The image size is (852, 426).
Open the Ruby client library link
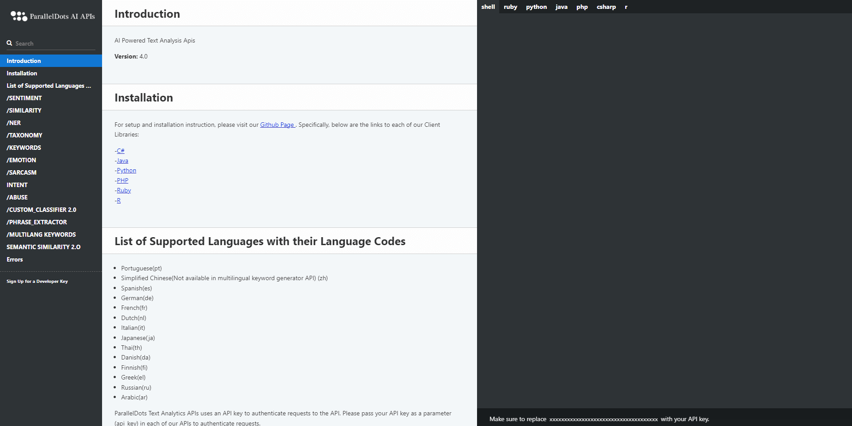(x=124, y=190)
